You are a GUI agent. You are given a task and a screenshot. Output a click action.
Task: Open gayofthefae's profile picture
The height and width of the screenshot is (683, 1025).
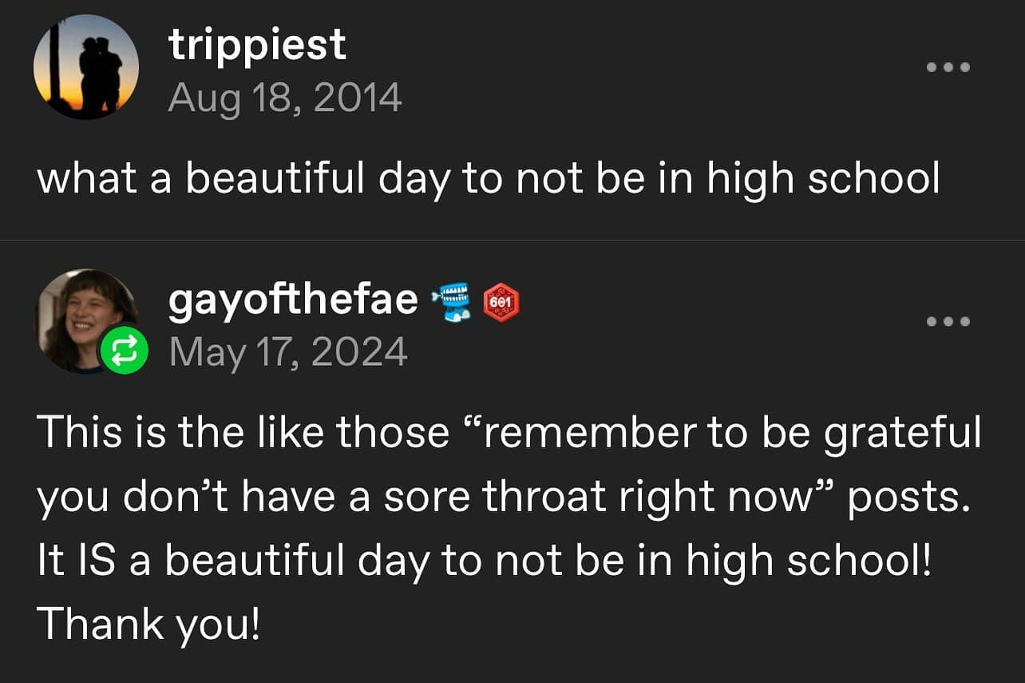tap(80, 317)
